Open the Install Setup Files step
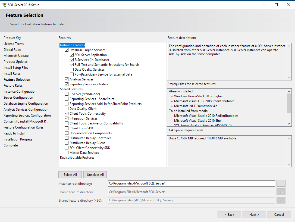295x222 pixels. (16, 68)
